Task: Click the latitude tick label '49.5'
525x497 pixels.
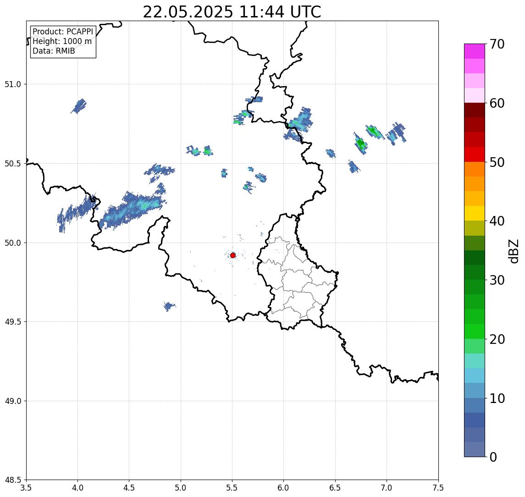Action: (13, 322)
